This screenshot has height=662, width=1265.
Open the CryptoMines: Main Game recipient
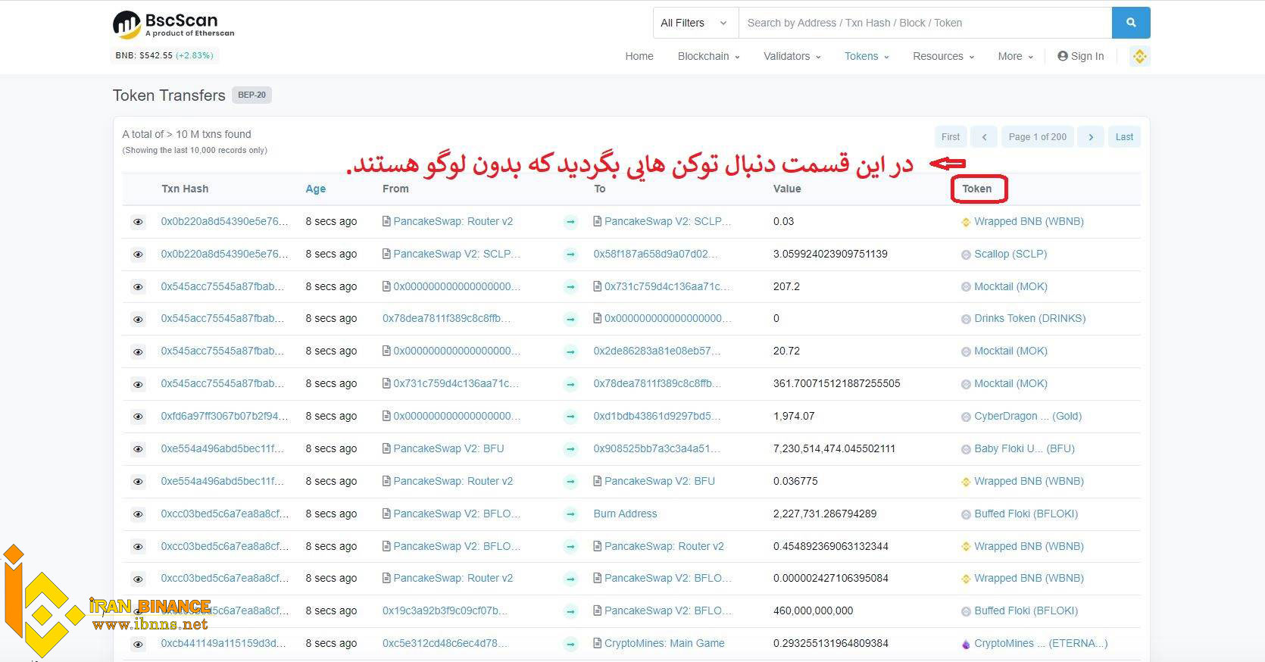(664, 643)
